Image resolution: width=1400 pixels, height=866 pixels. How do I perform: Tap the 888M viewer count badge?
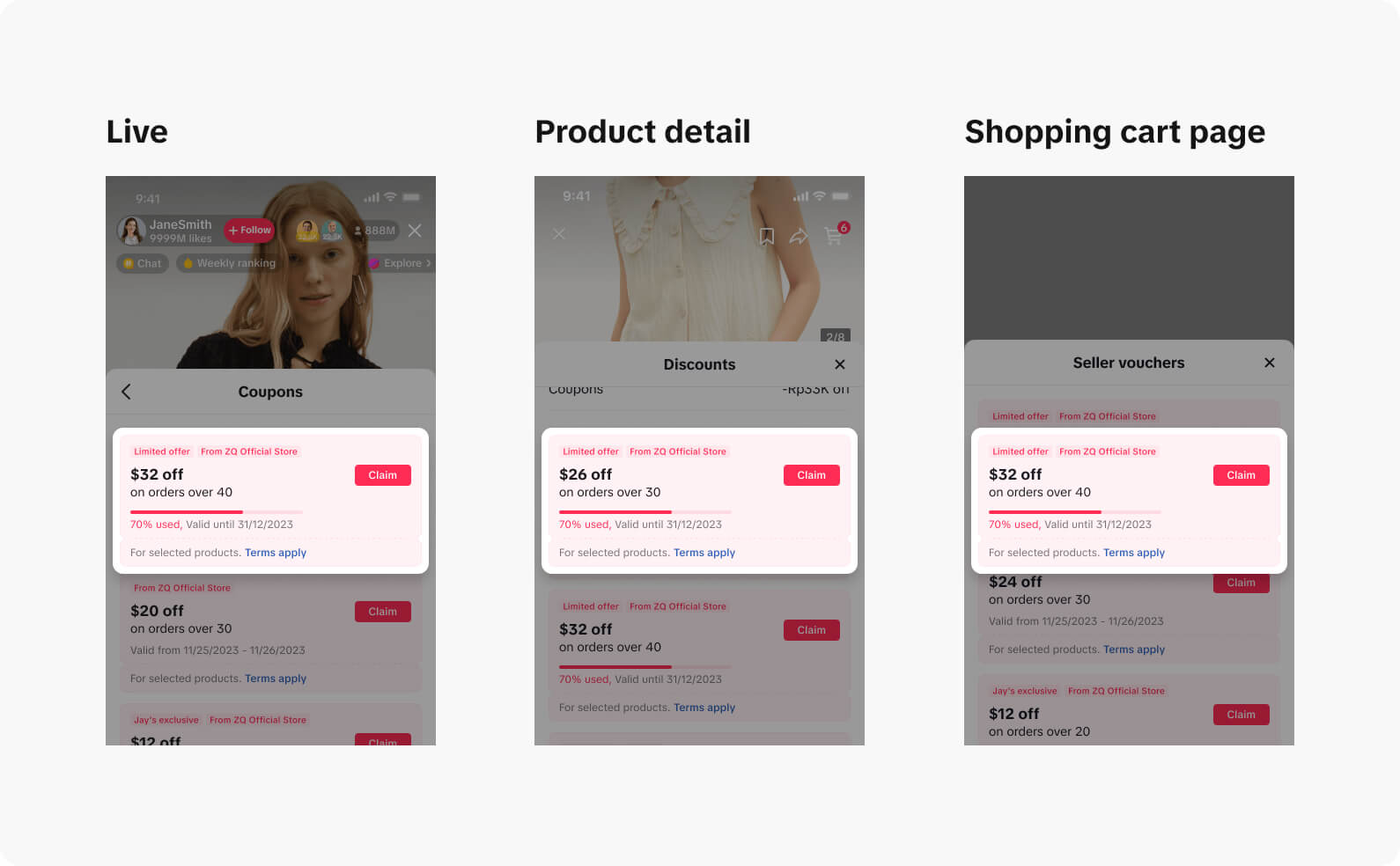(x=375, y=231)
